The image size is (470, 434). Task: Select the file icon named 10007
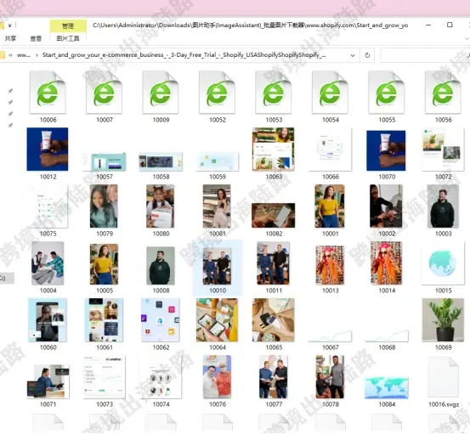pyautogui.click(x=105, y=93)
